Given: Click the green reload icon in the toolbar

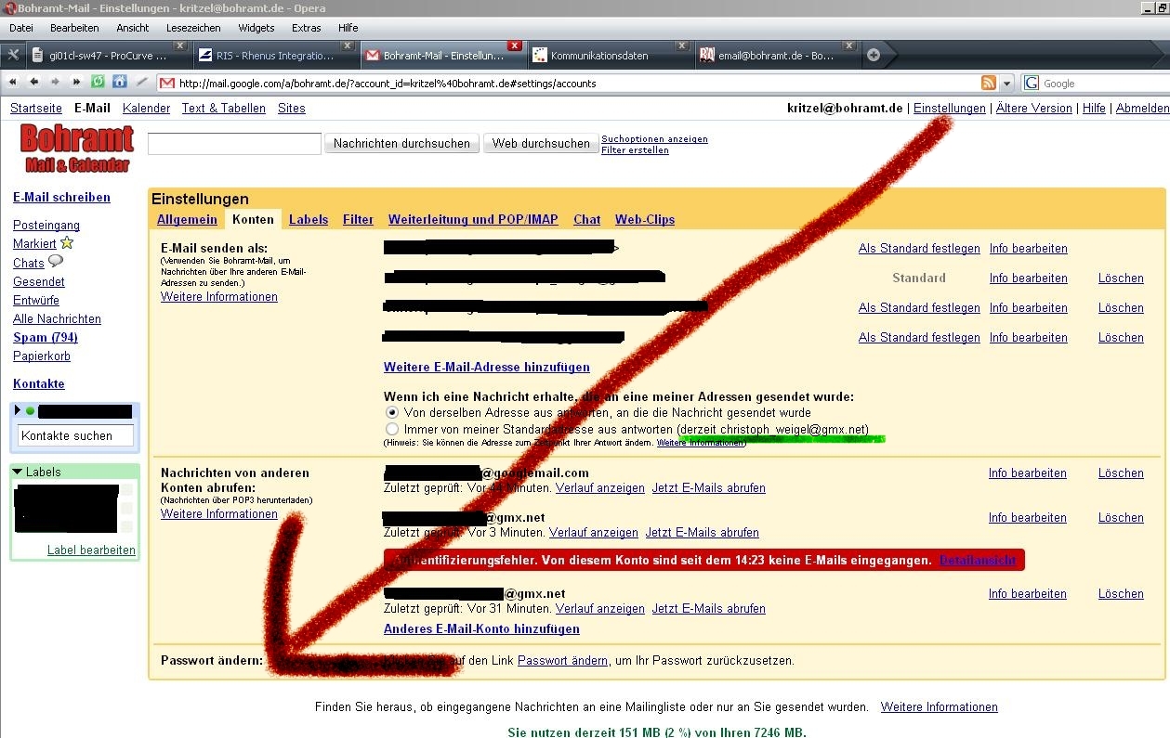Looking at the screenshot, I should [98, 83].
